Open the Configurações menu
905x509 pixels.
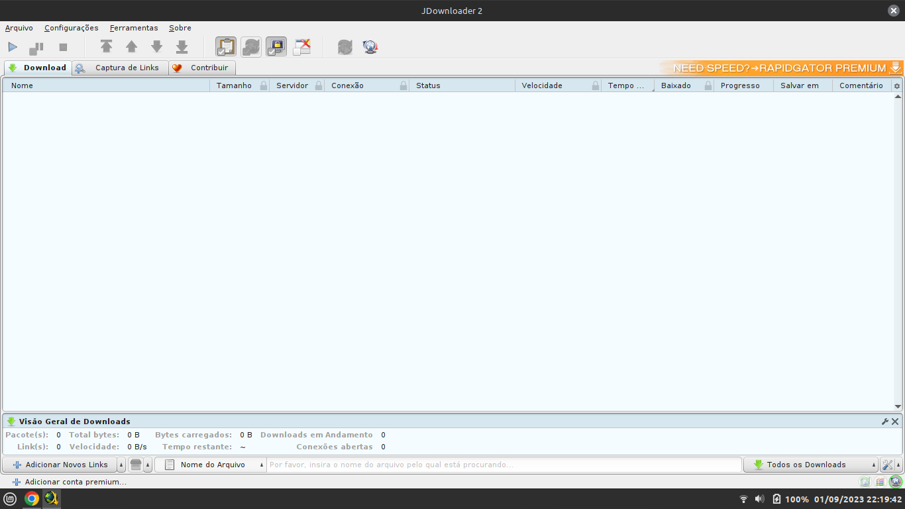[72, 28]
